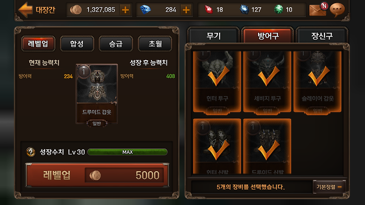The width and height of the screenshot is (365, 205).
Task: Open the 기본정렬 sort dropdown
Action: click(x=329, y=187)
